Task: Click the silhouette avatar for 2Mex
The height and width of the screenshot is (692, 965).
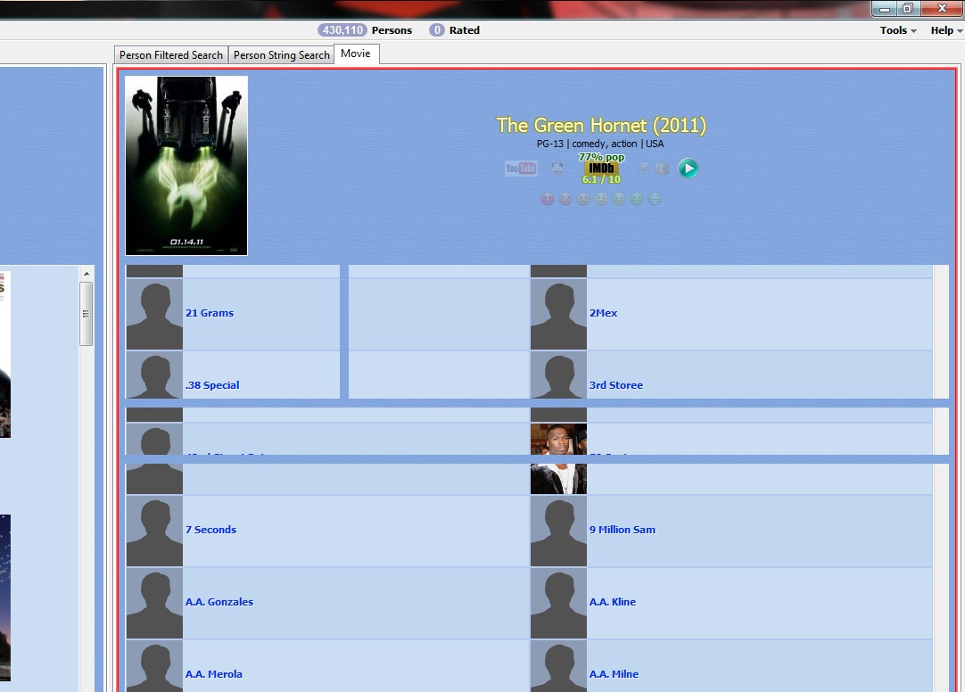Action: click(x=558, y=314)
